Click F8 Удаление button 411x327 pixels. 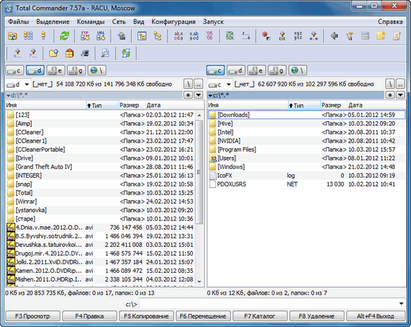(x=316, y=316)
